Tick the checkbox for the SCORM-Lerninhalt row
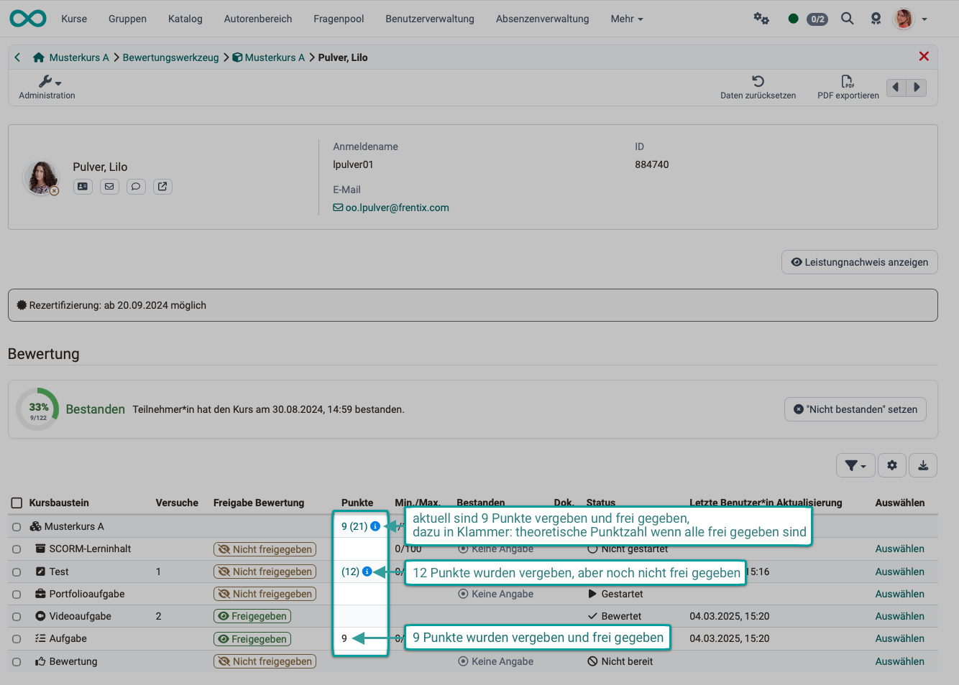This screenshot has height=685, width=959. tap(17, 549)
